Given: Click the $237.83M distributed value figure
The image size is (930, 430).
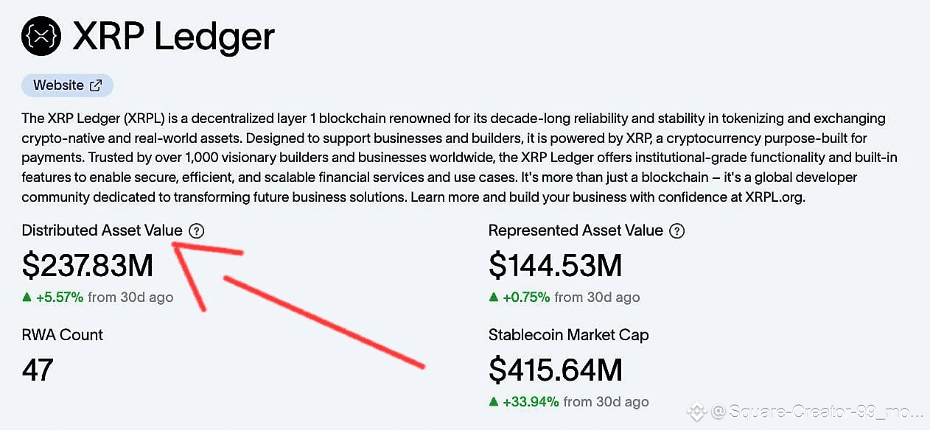Looking at the screenshot, I should coord(88,266).
